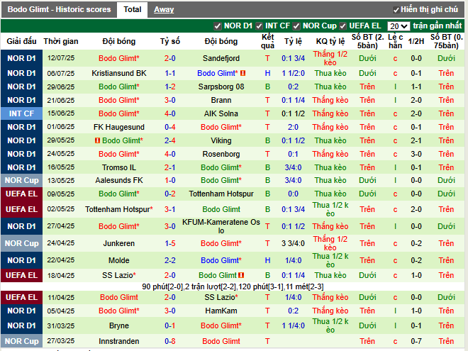Click UEFA EL label in 11/04/25 row
The image size is (468, 351).
click(x=21, y=297)
